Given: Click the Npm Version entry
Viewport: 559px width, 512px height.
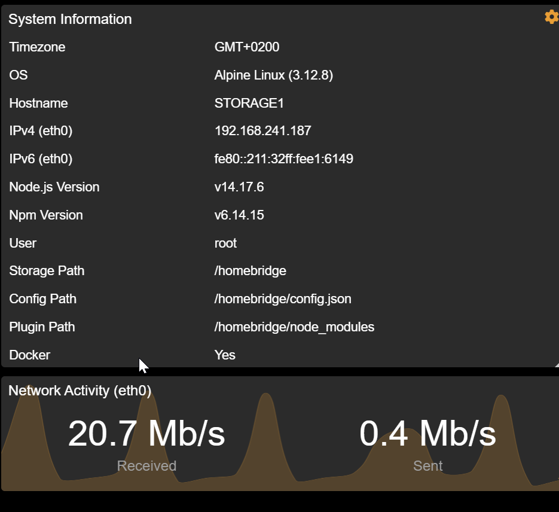Looking at the screenshot, I should pos(239,215).
